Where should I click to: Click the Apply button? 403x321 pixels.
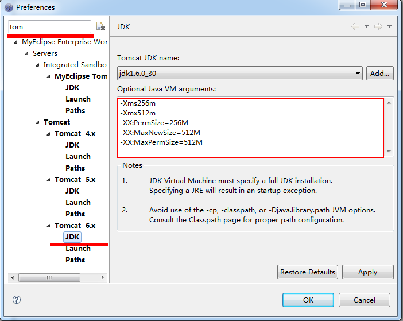pos(367,272)
